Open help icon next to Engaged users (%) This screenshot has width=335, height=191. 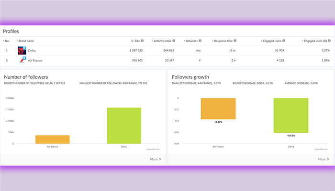point(329,41)
